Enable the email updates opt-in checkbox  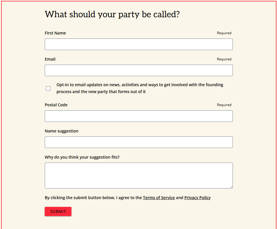(x=48, y=88)
